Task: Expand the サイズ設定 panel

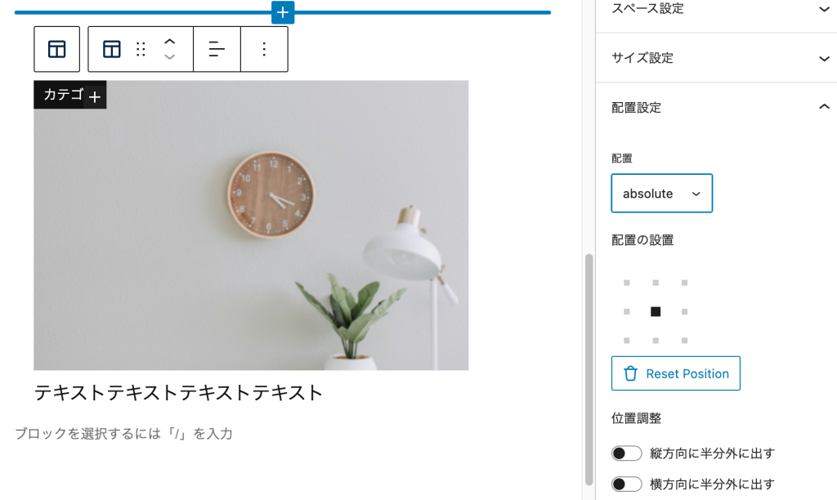Action: [716, 58]
